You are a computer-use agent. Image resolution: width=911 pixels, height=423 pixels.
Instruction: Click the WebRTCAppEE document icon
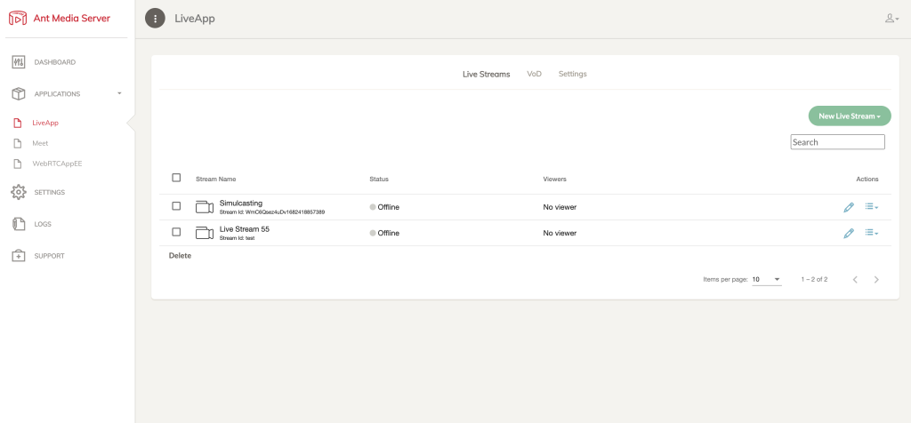(18, 164)
